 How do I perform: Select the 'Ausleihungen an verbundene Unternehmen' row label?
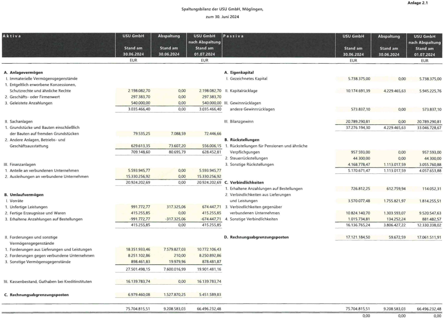click(x=49, y=176)
